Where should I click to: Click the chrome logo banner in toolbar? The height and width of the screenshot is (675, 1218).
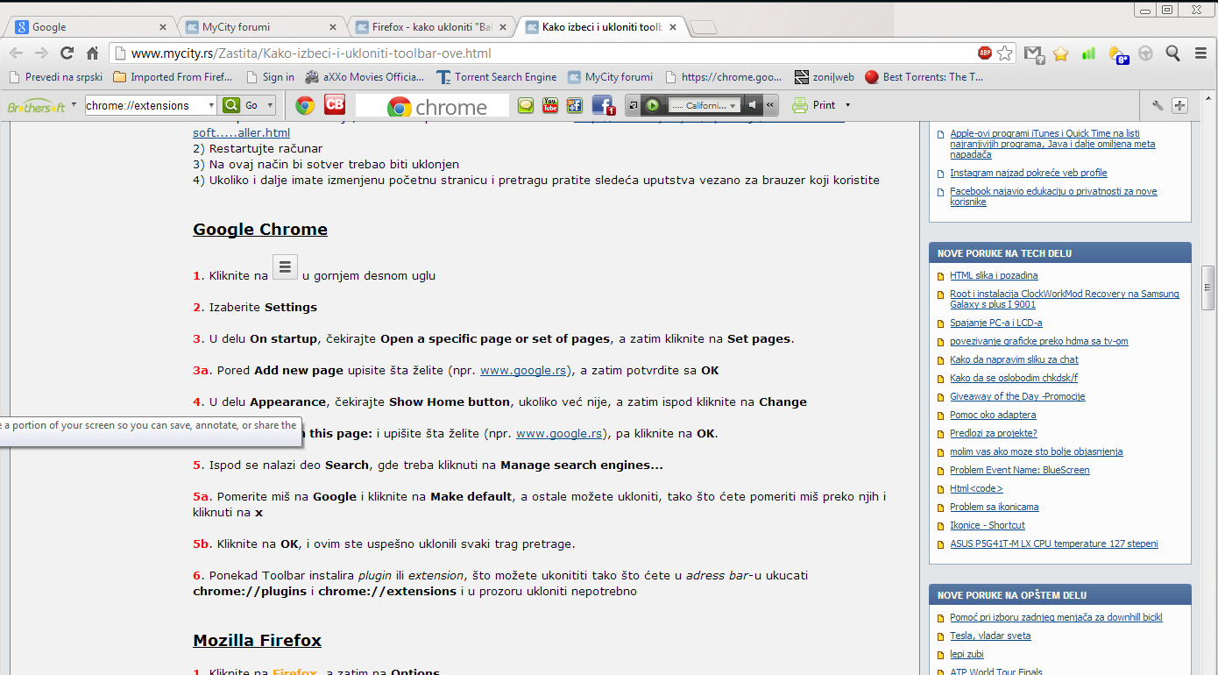coord(433,106)
